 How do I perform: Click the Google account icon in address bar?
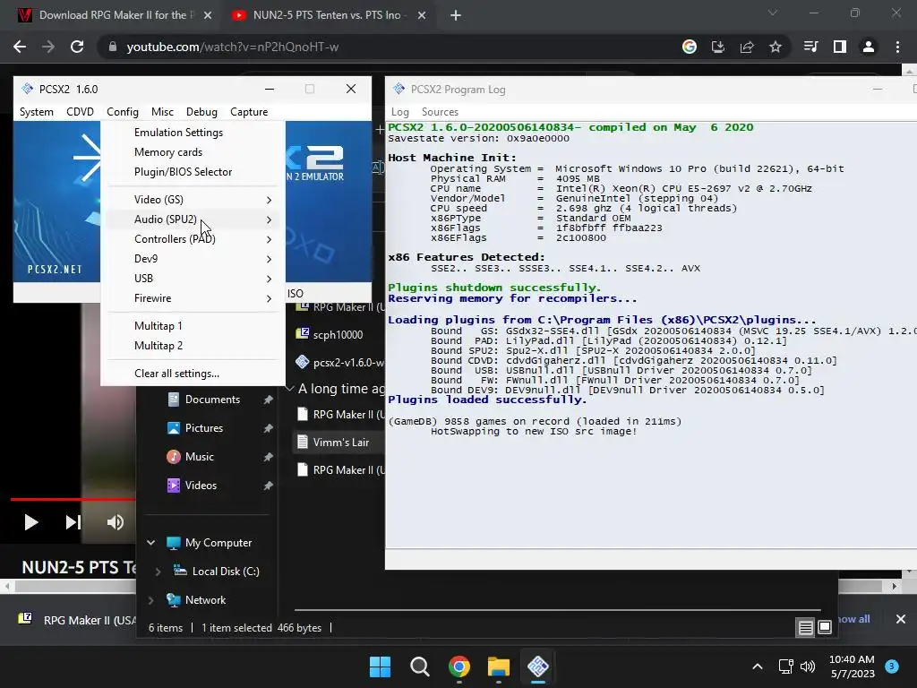tap(690, 47)
